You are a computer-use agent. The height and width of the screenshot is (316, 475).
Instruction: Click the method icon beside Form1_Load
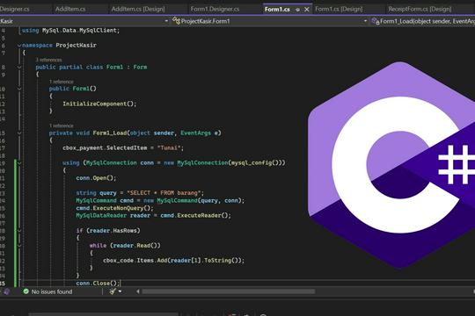point(376,21)
